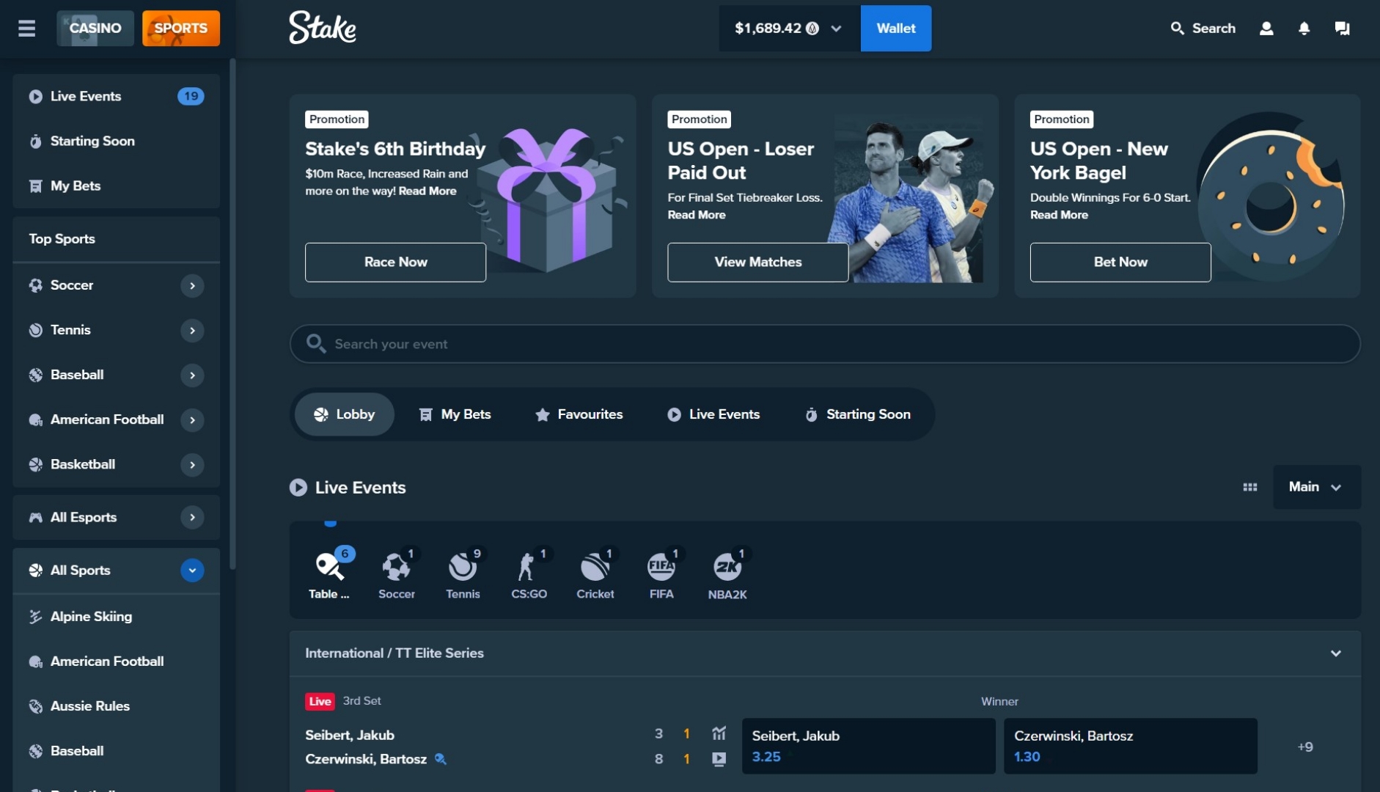Viewport: 1380px width, 792px height.
Task: Bet on Seibert, Jakub at 3.25
Action: coord(869,747)
